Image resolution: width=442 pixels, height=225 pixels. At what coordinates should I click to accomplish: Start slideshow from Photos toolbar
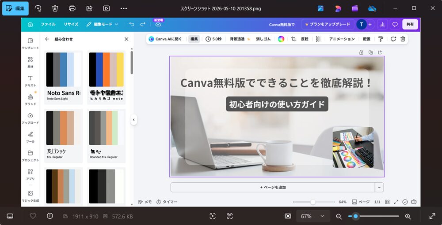[106, 8]
